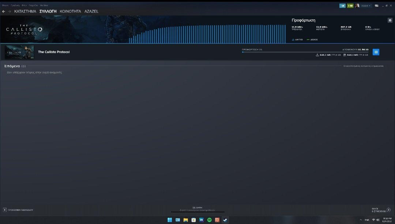Image resolution: width=395 pixels, height=224 pixels.
Task: Open the AZAZEL profile tab
Action: 91,11
